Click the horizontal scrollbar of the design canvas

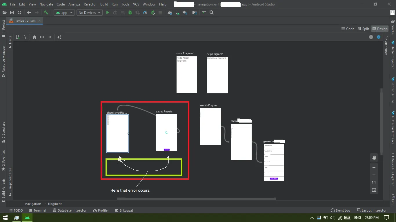click(197, 199)
